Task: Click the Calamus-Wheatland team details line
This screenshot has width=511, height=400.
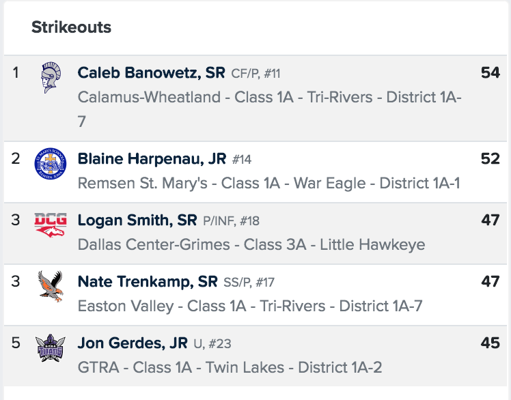Action: [269, 98]
